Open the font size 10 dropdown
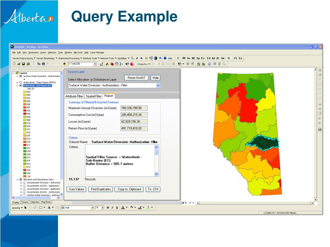The width and height of the screenshot is (330, 247). [x=102, y=207]
